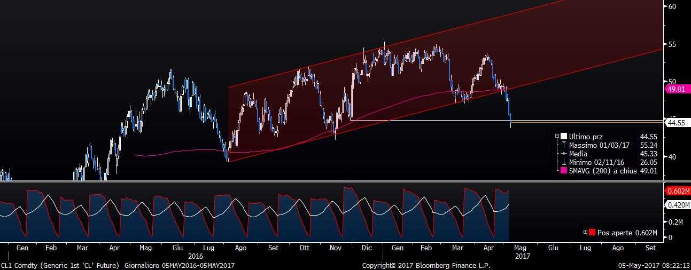
Task: Click the red 0.602M axis value tag
Action: coord(677,192)
